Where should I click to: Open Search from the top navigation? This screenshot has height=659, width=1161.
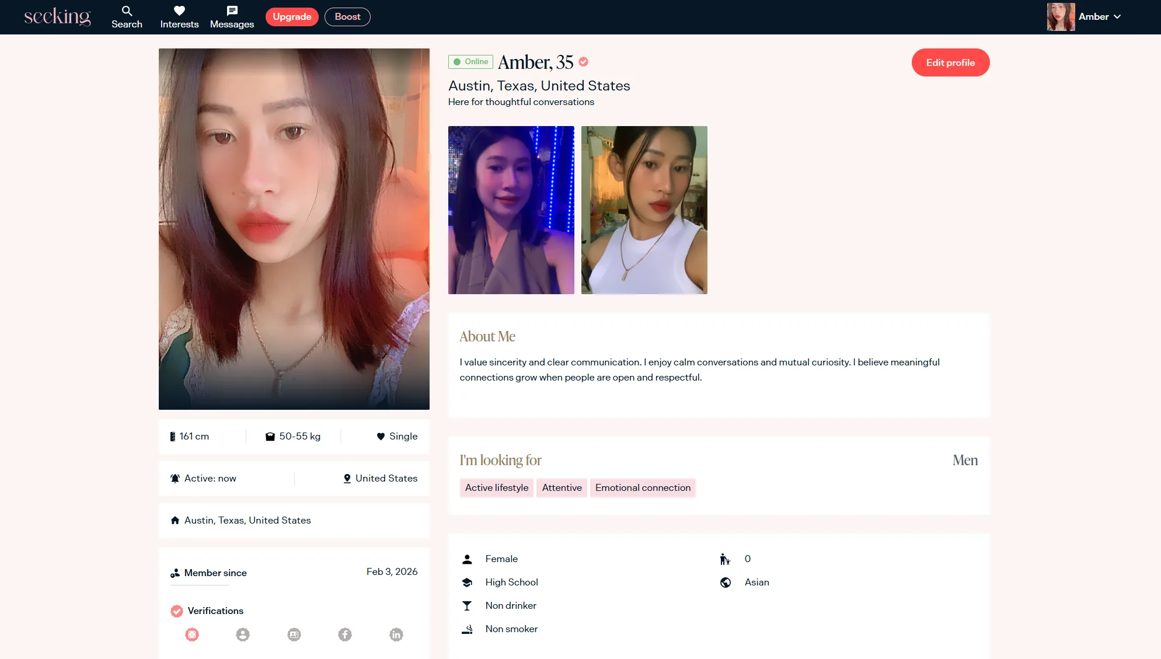coord(127,17)
